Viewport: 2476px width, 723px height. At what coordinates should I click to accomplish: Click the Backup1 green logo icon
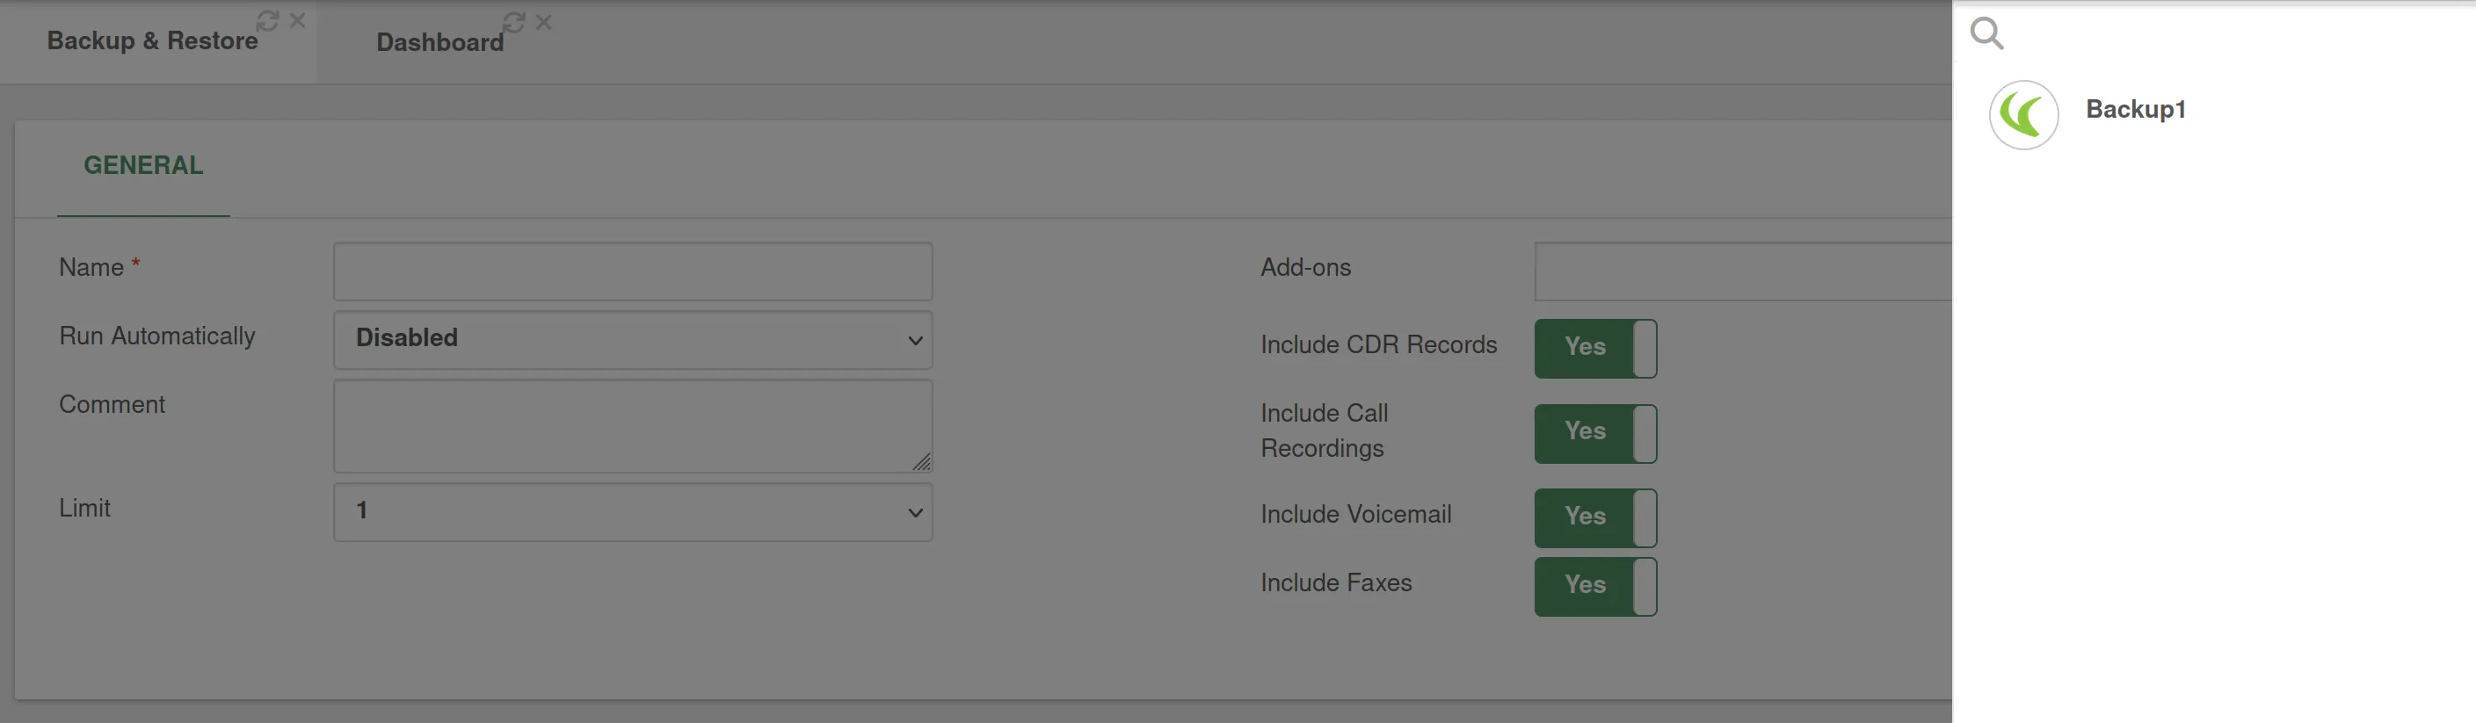(2023, 115)
